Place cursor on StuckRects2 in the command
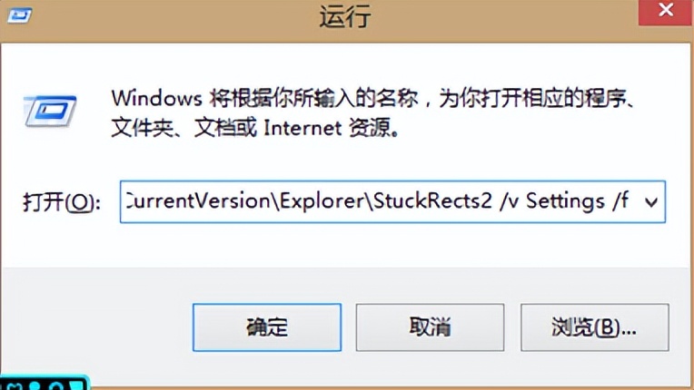This screenshot has height=390, width=694. (432, 201)
